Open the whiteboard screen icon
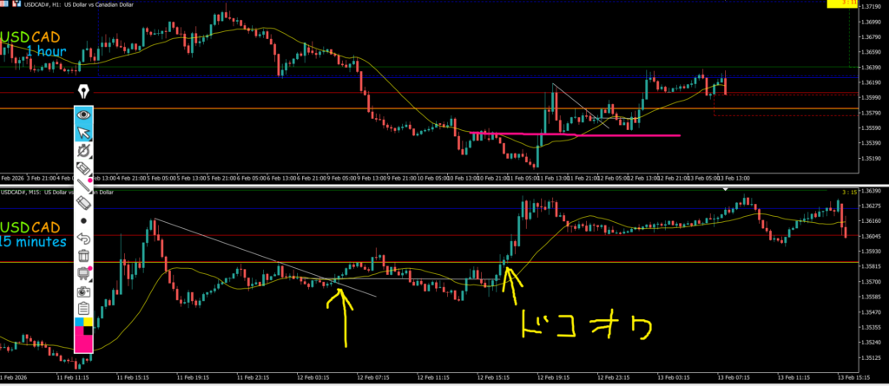The width and height of the screenshot is (889, 386). pos(84,273)
